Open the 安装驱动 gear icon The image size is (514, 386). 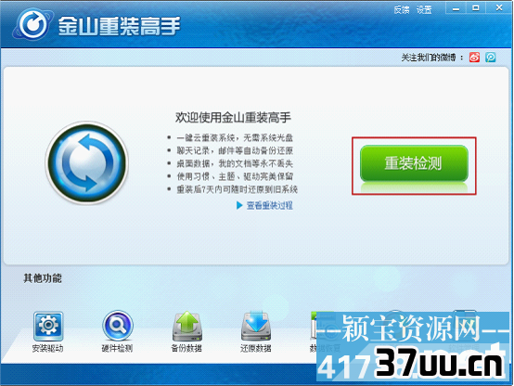[x=48, y=327]
